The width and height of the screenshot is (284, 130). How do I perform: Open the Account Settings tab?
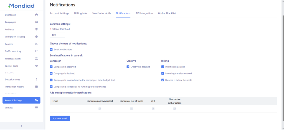(59, 13)
